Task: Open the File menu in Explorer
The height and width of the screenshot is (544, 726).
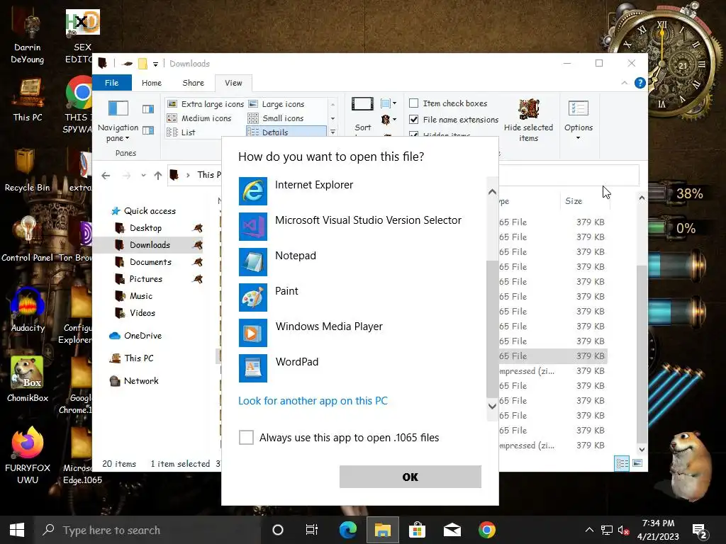Action: click(111, 83)
